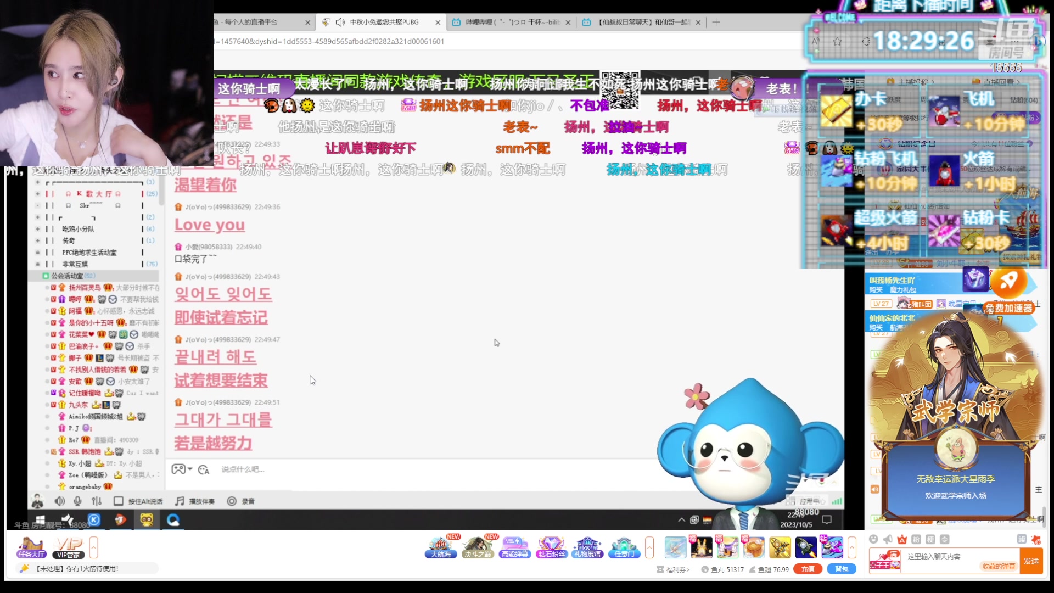Click the game controller icon in message box

(x=178, y=469)
